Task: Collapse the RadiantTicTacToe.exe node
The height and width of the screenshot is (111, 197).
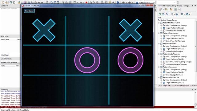Action: [x=159, y=23]
